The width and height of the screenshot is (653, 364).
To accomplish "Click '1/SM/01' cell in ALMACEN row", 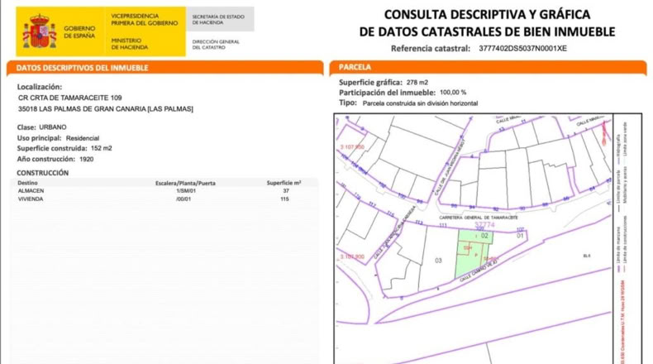I will tap(186, 190).
